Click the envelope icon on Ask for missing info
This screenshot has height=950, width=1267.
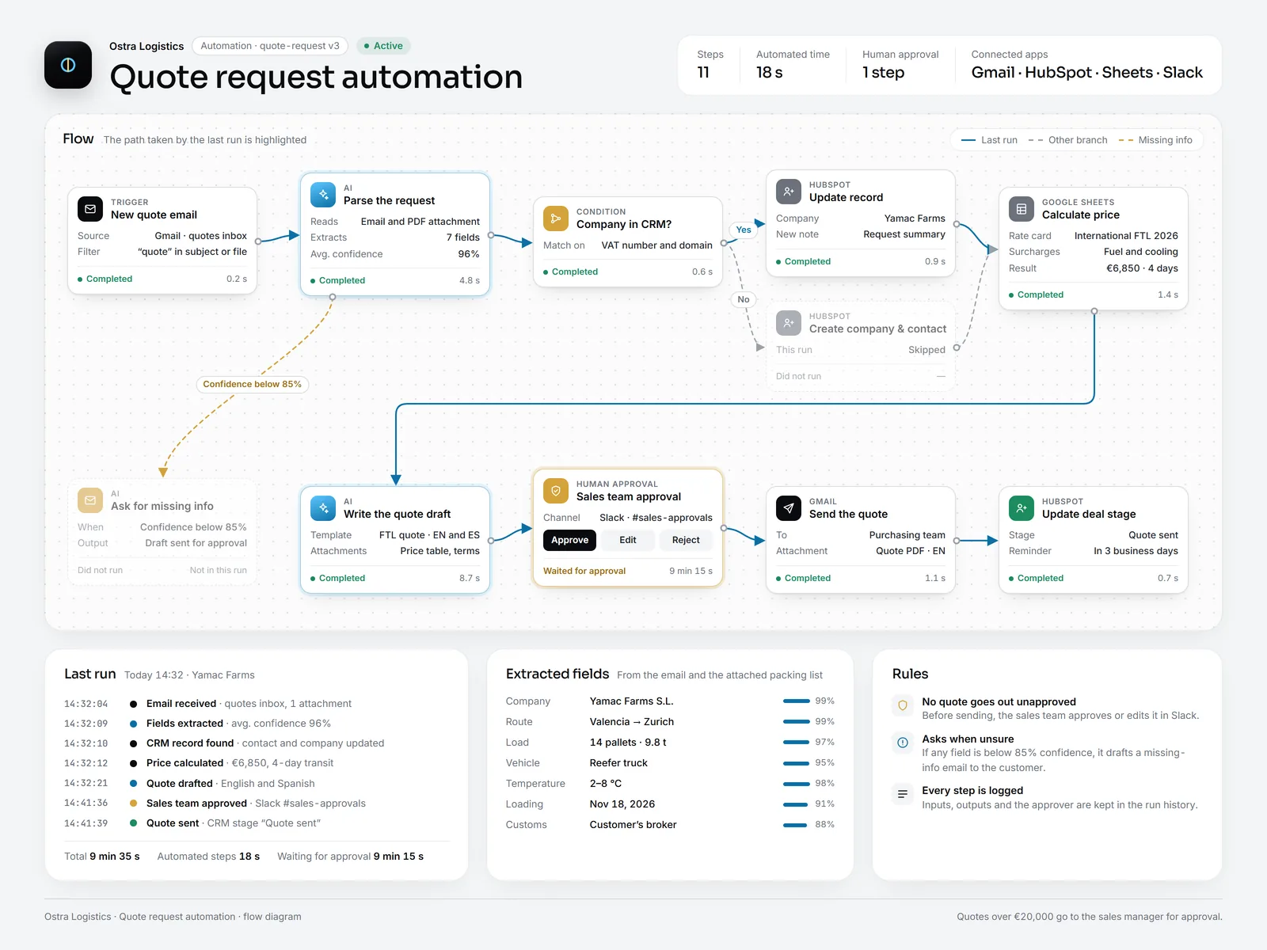coord(90,500)
